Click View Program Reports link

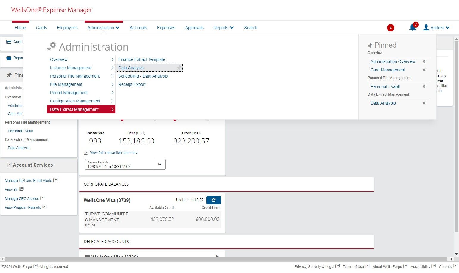tap(23, 207)
